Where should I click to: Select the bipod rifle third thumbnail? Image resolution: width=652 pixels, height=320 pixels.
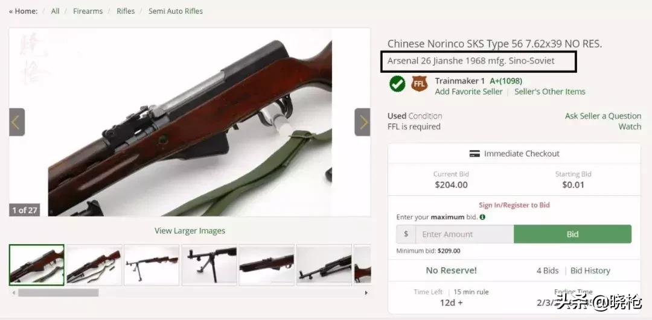coord(152,265)
